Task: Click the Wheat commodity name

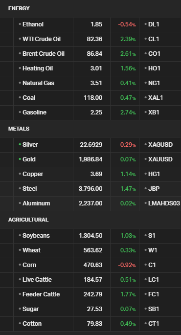Action: (x=31, y=250)
